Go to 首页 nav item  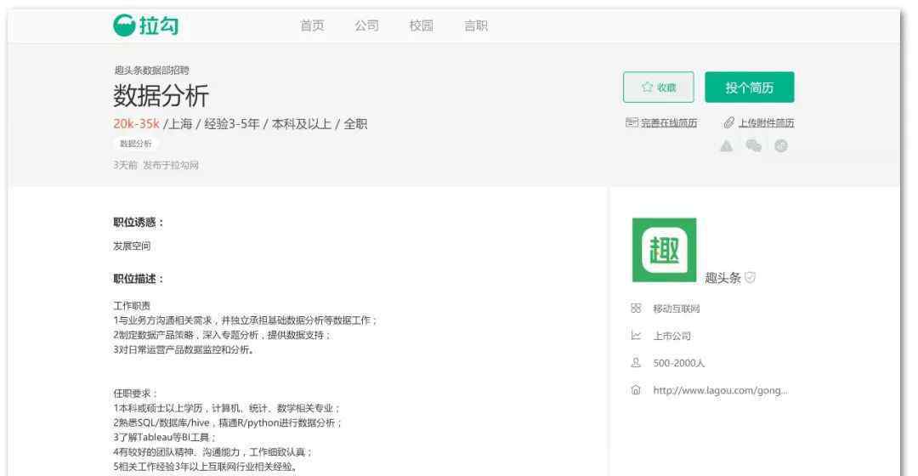(312, 25)
